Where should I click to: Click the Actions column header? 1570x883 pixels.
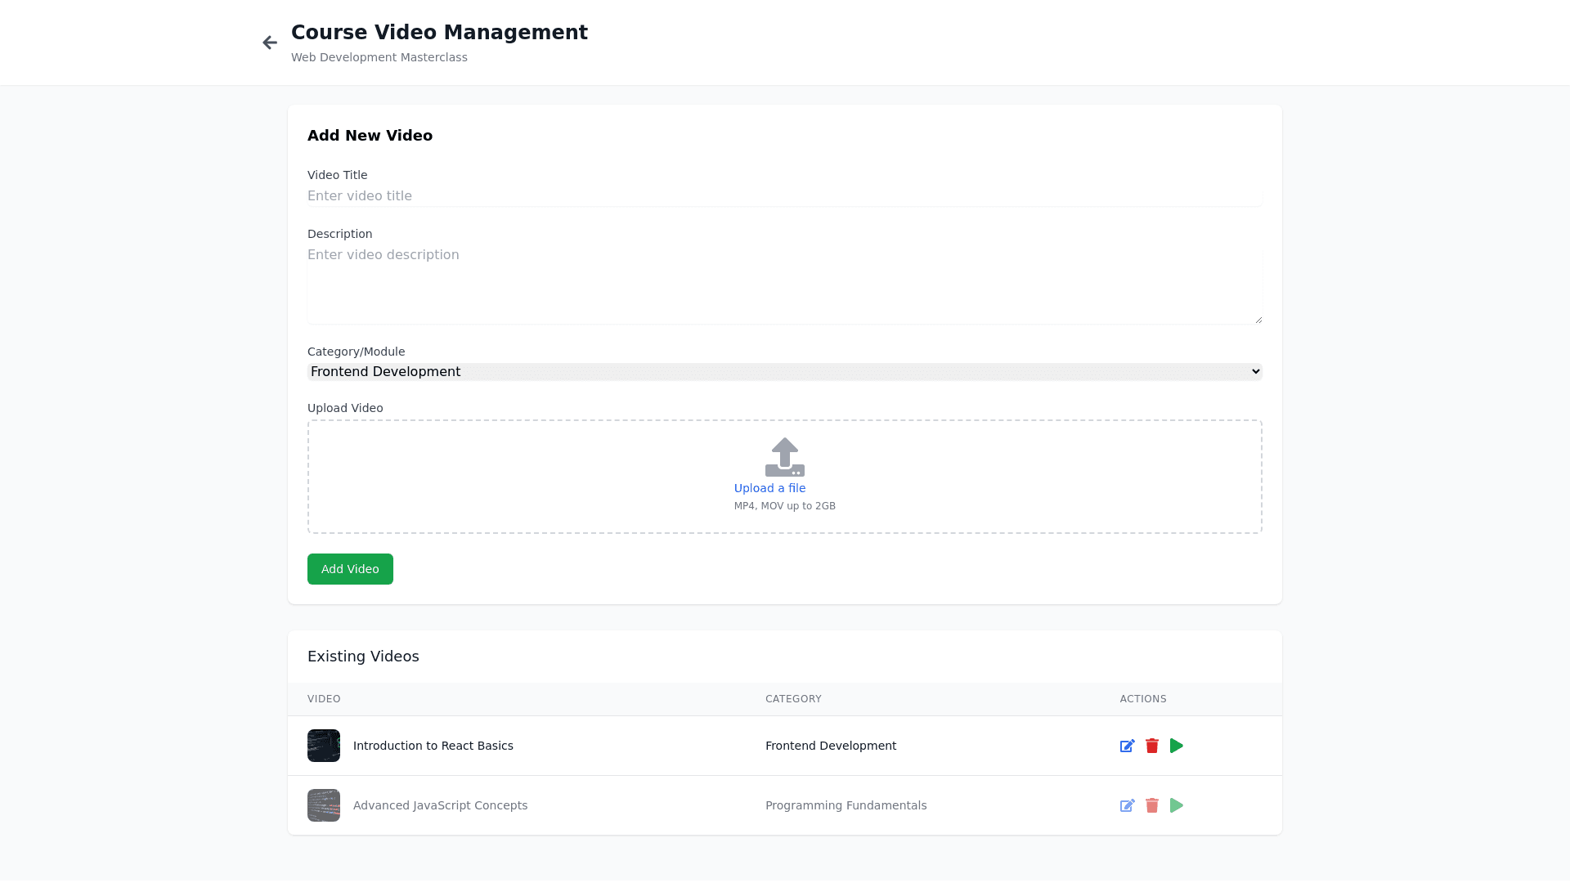(1142, 699)
